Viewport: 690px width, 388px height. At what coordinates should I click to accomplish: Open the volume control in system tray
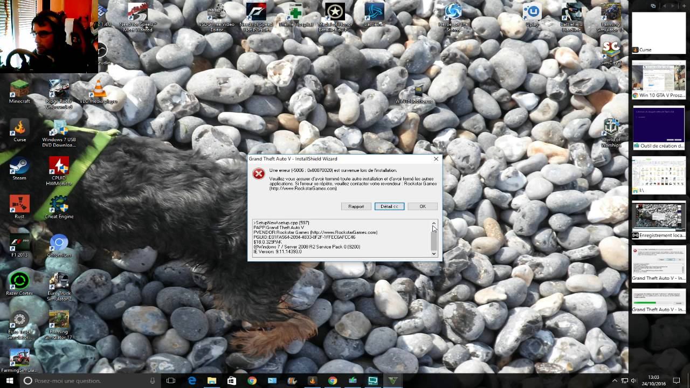tap(633, 380)
